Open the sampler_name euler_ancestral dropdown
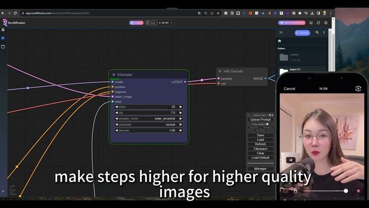The width and height of the screenshot is (369, 208). pos(149,118)
